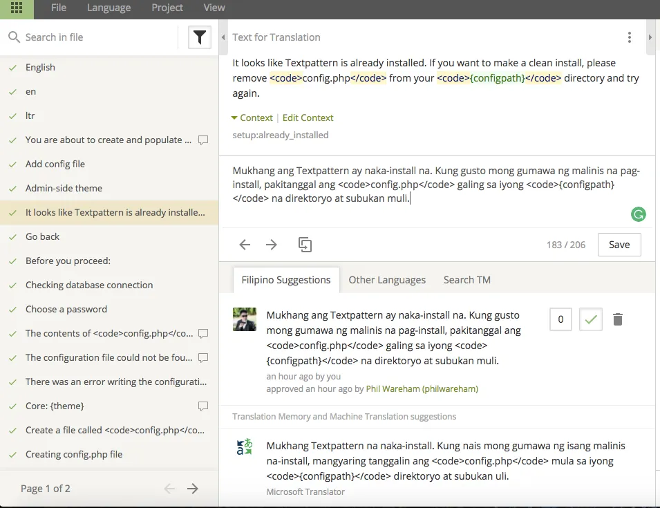Click the search magnifier icon

[14, 37]
